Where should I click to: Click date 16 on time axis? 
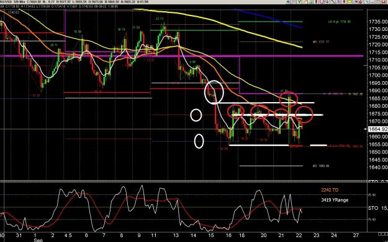point(228,235)
